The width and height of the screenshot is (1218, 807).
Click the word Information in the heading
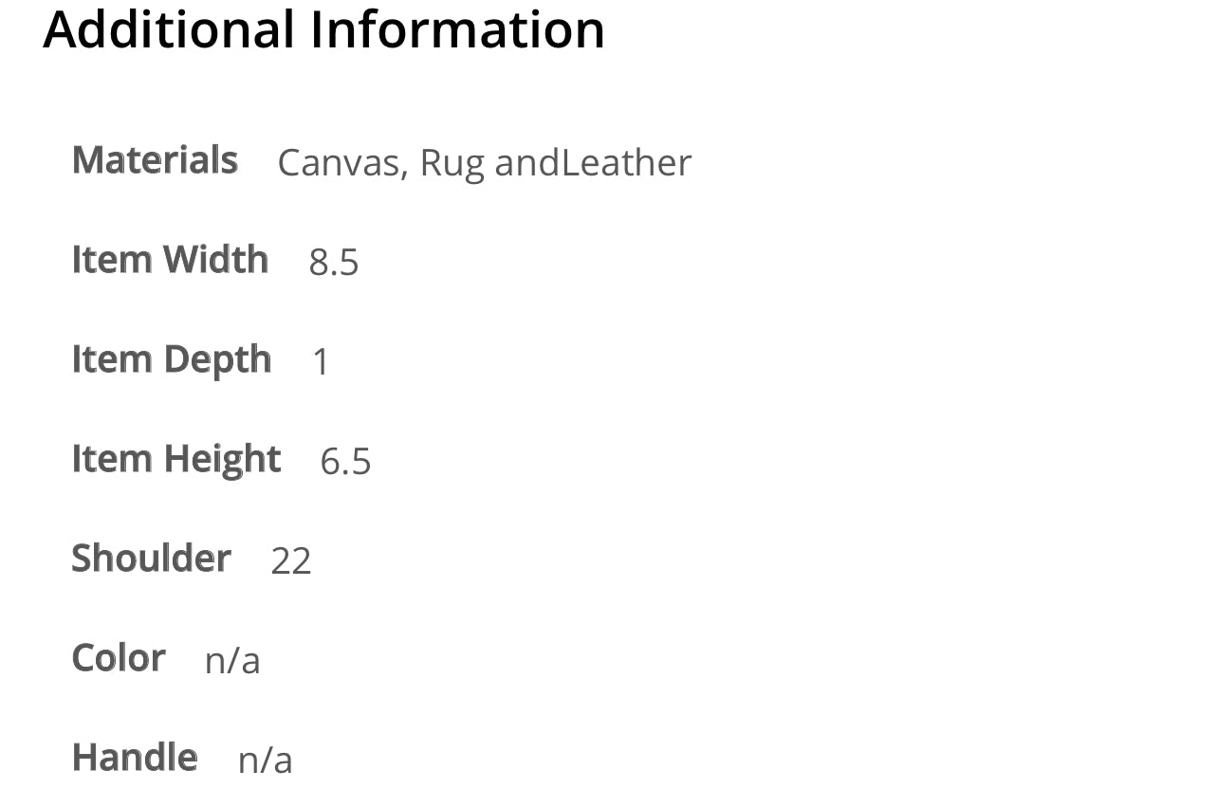pos(458,28)
